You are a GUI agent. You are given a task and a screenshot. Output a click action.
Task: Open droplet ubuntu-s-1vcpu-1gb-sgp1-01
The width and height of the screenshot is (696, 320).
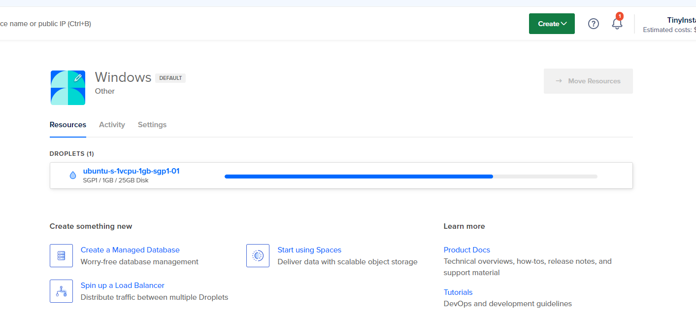(x=131, y=171)
